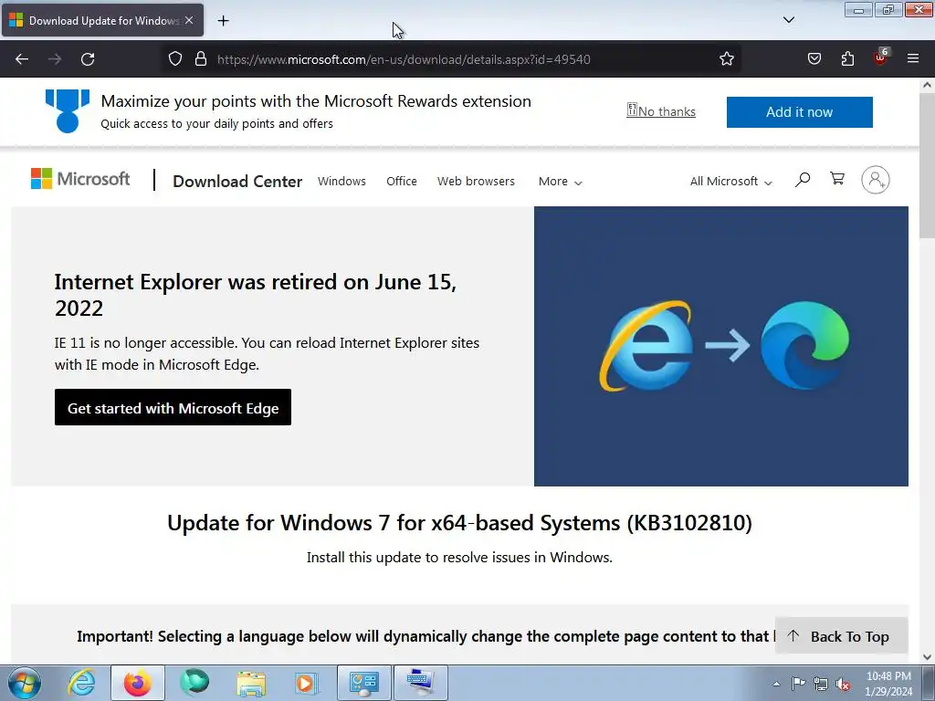Open the Firefox extensions puzzle icon
The image size is (935, 701).
click(847, 59)
